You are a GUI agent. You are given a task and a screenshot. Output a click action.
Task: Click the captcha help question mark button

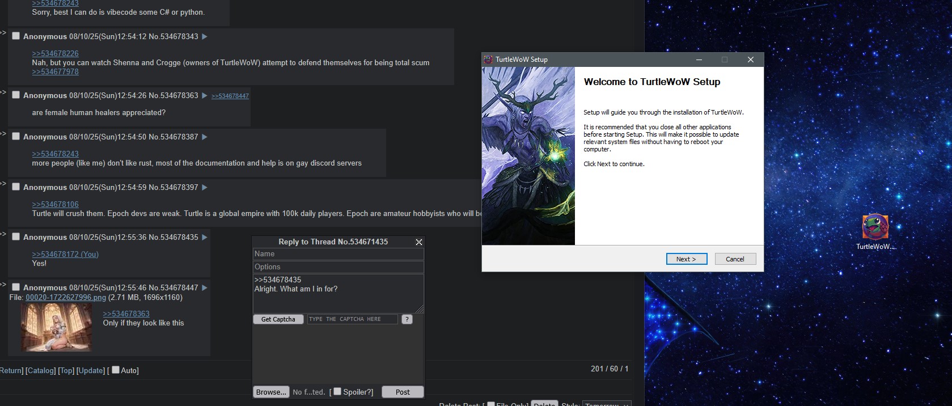point(407,319)
